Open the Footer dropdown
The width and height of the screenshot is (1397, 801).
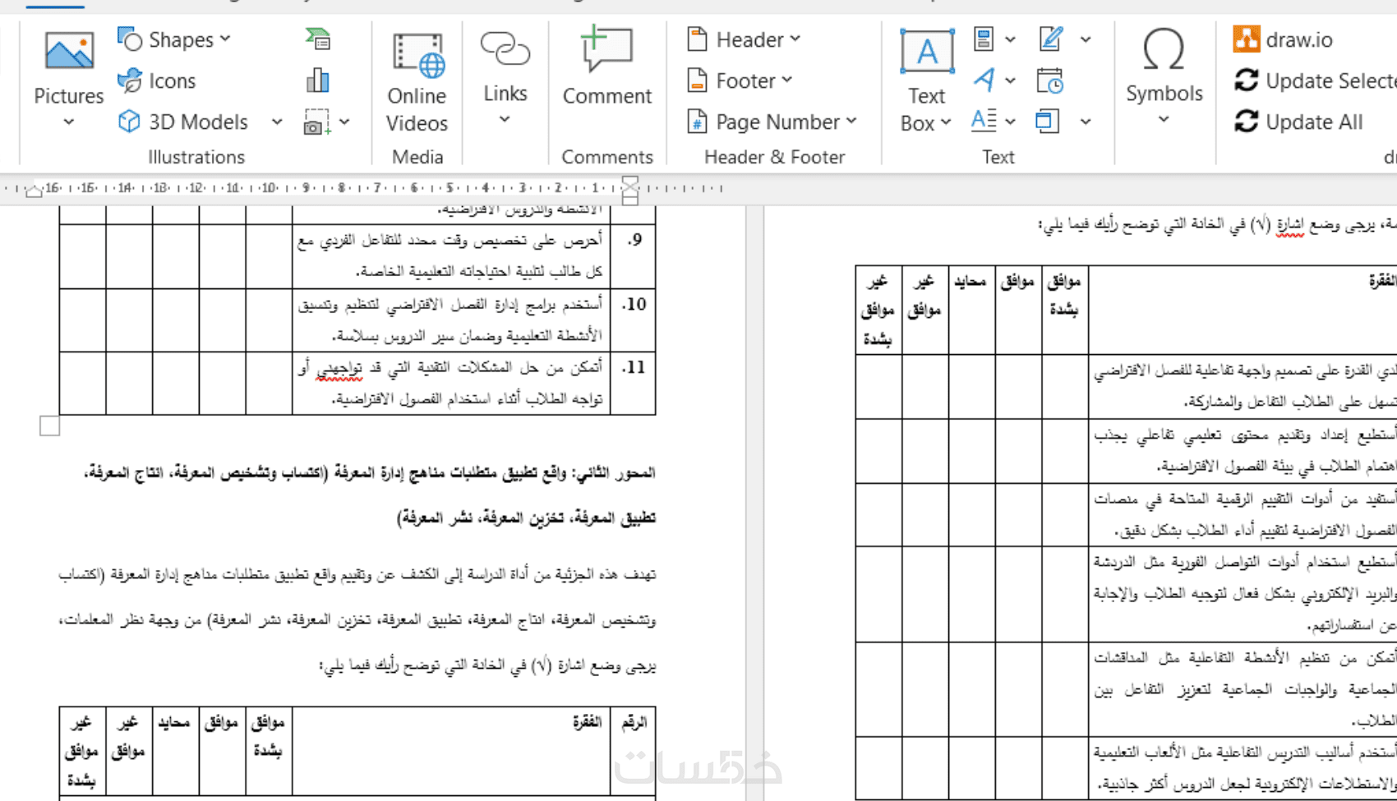point(740,81)
